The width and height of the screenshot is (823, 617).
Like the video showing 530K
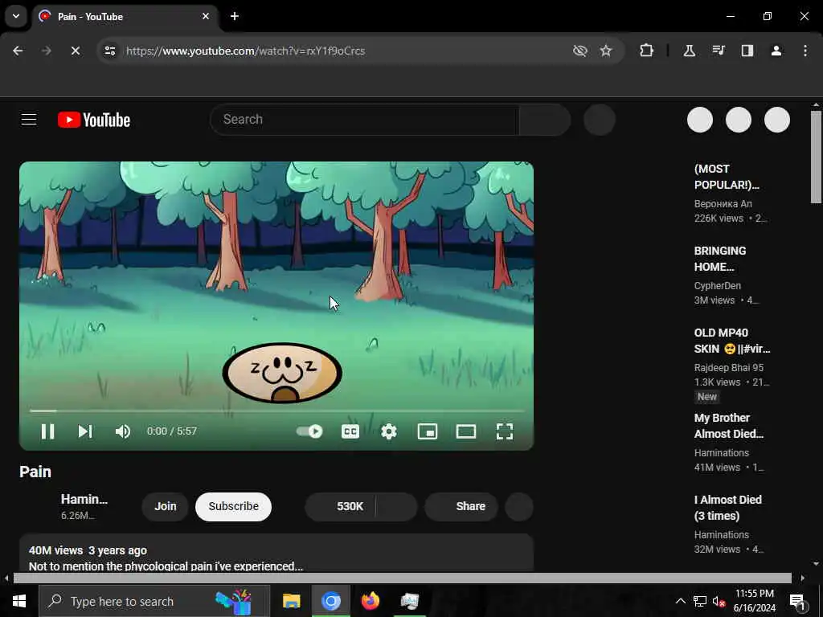point(341,506)
